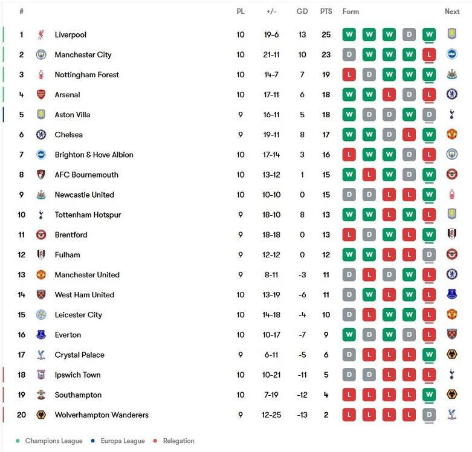Click Liverpool's next opponent crest
This screenshot has height=452, width=472.
tap(451, 35)
